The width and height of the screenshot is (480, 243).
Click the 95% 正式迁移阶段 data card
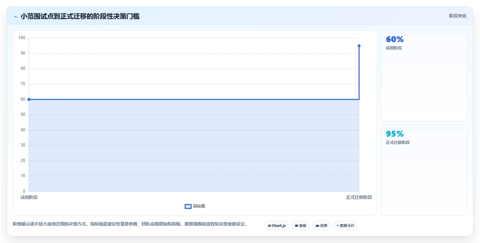point(424,170)
